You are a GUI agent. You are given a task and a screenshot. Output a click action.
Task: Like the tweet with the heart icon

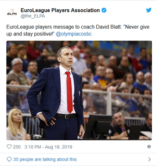9,147
